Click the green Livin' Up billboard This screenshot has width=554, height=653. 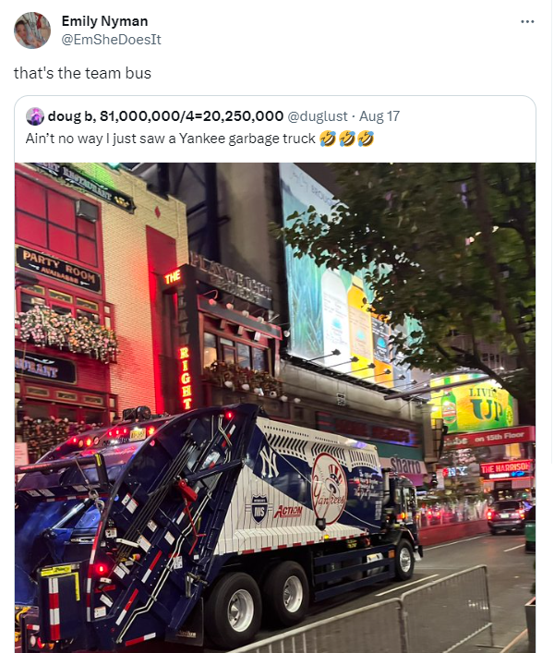point(474,404)
